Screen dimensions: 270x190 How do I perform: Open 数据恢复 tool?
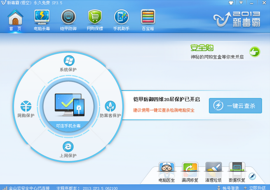(x=237, y=172)
